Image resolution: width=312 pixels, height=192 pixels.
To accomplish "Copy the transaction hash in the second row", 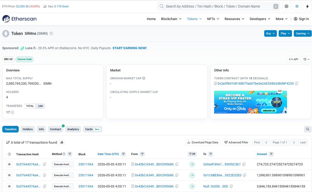I will 45,175.
